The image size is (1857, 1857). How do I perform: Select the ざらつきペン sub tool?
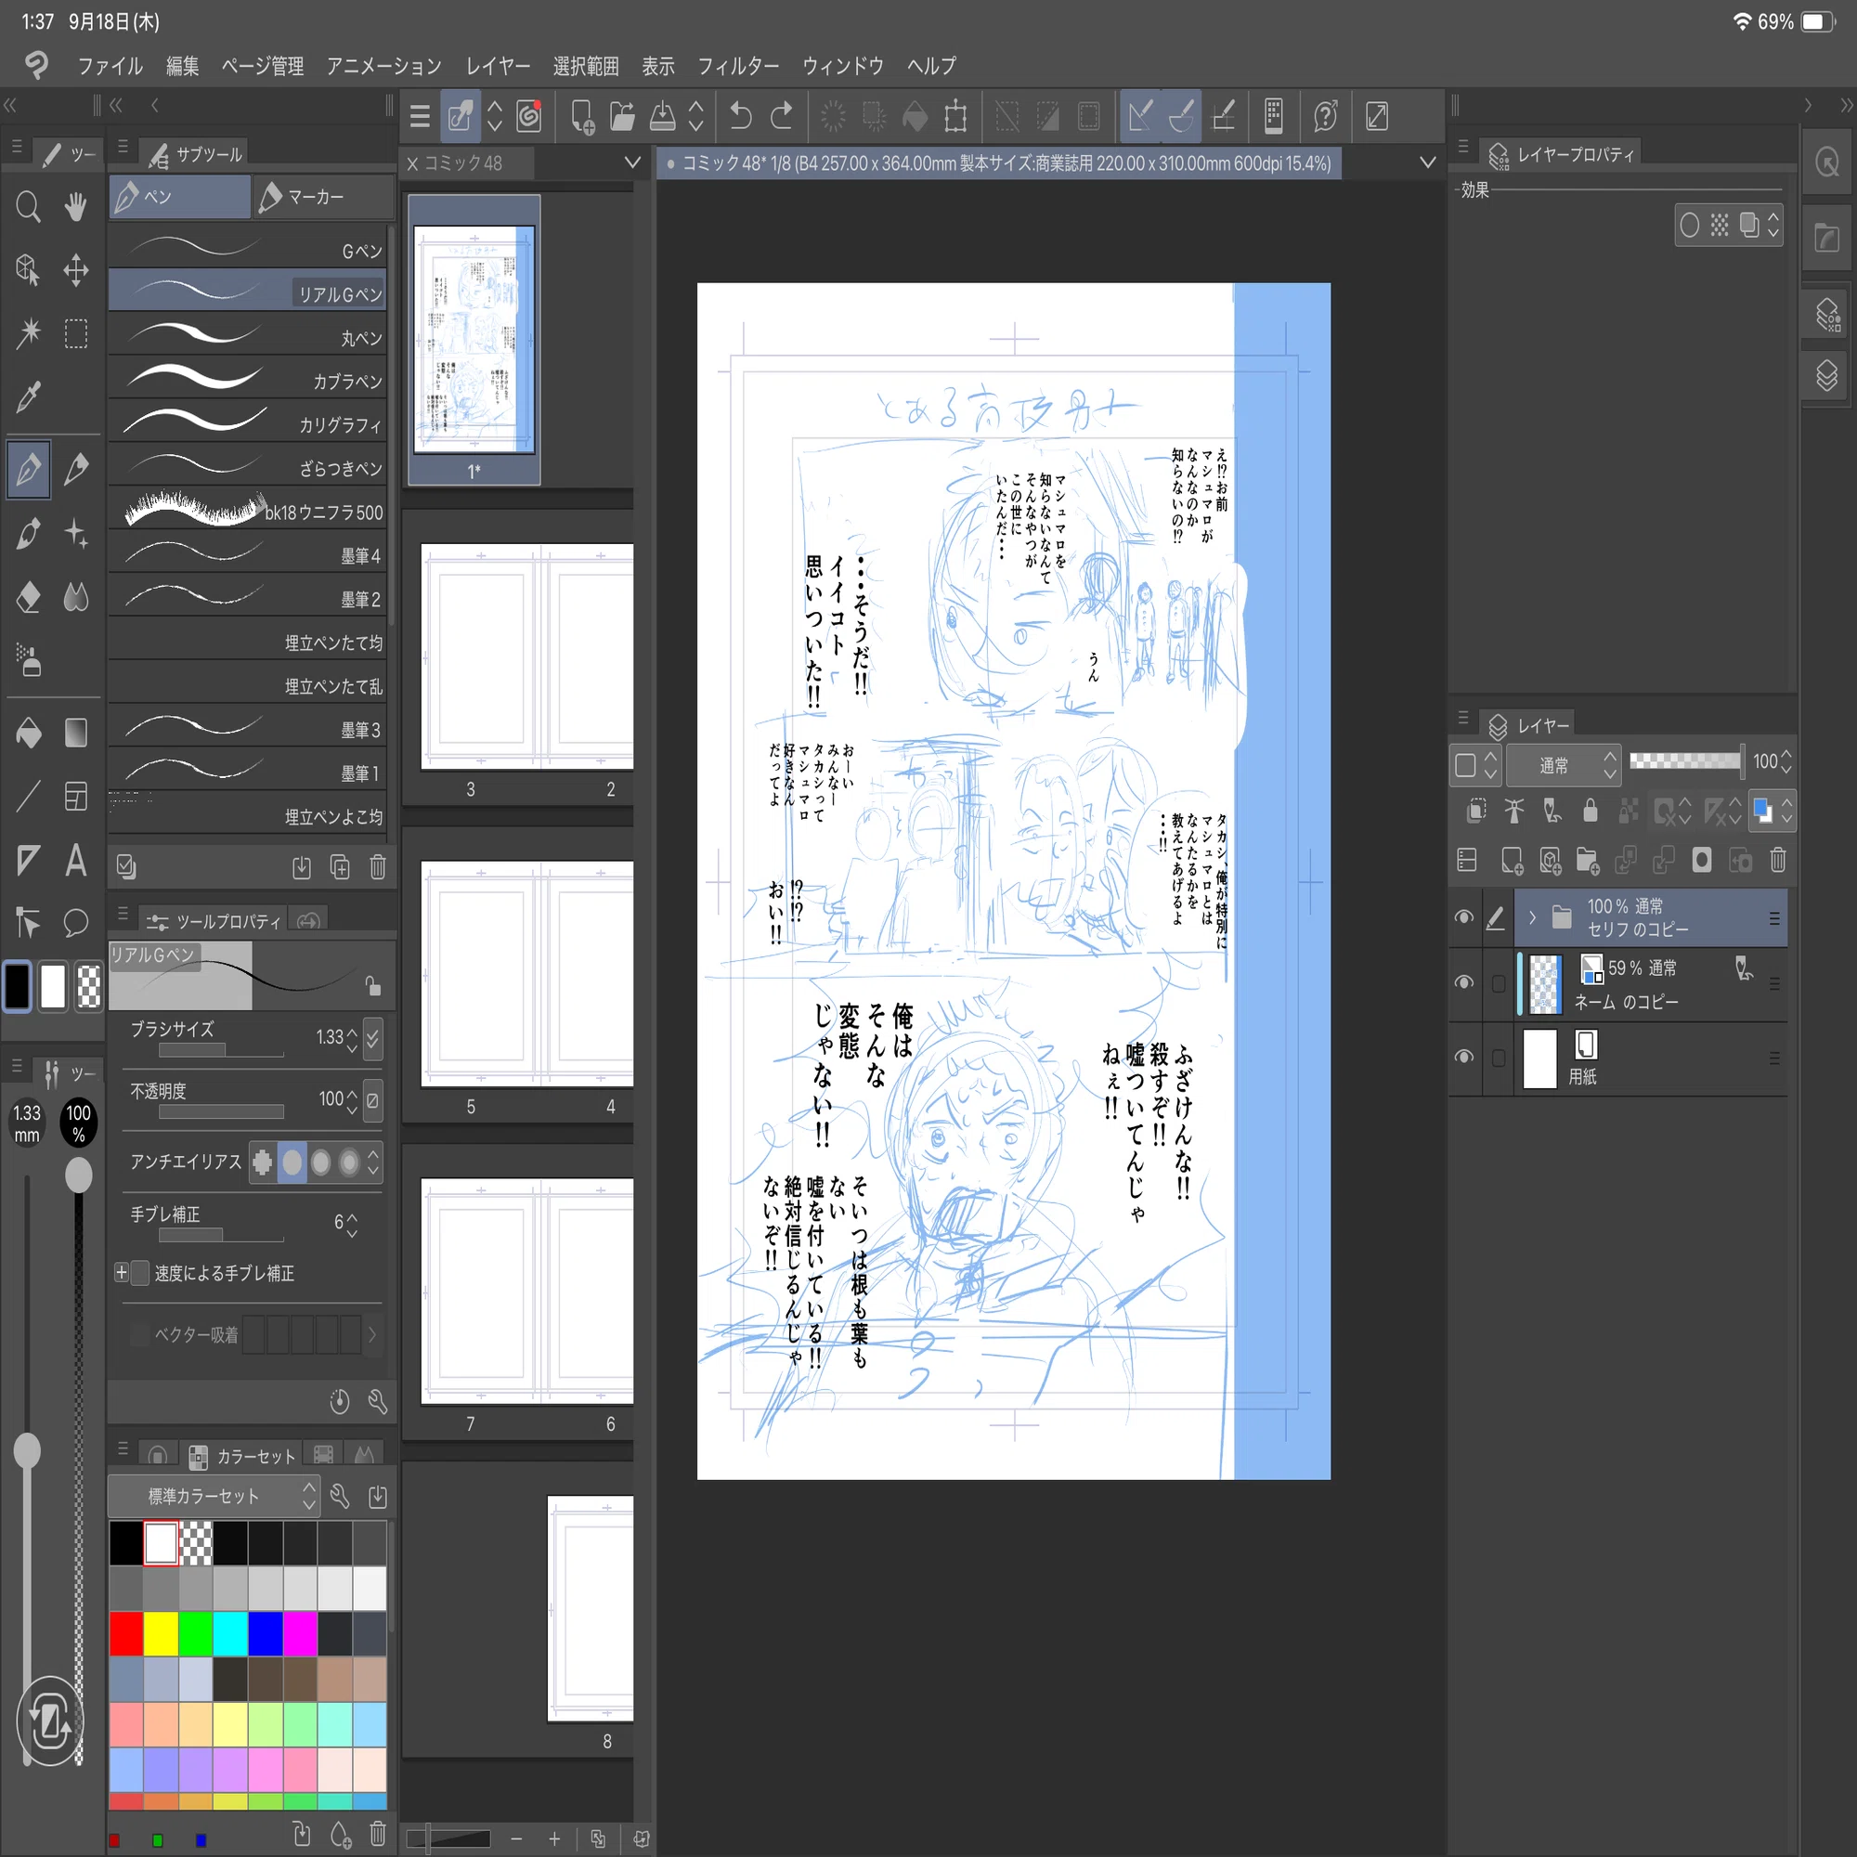[x=247, y=466]
